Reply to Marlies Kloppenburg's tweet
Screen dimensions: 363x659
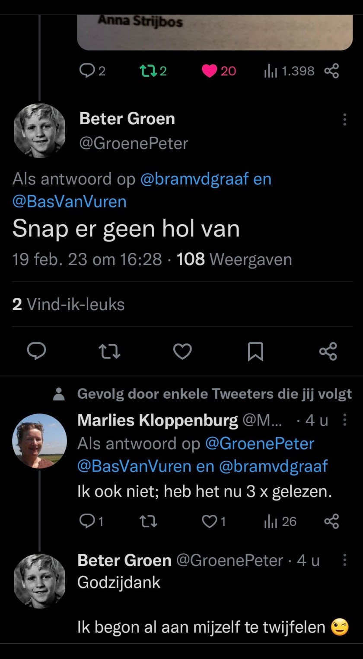click(86, 522)
